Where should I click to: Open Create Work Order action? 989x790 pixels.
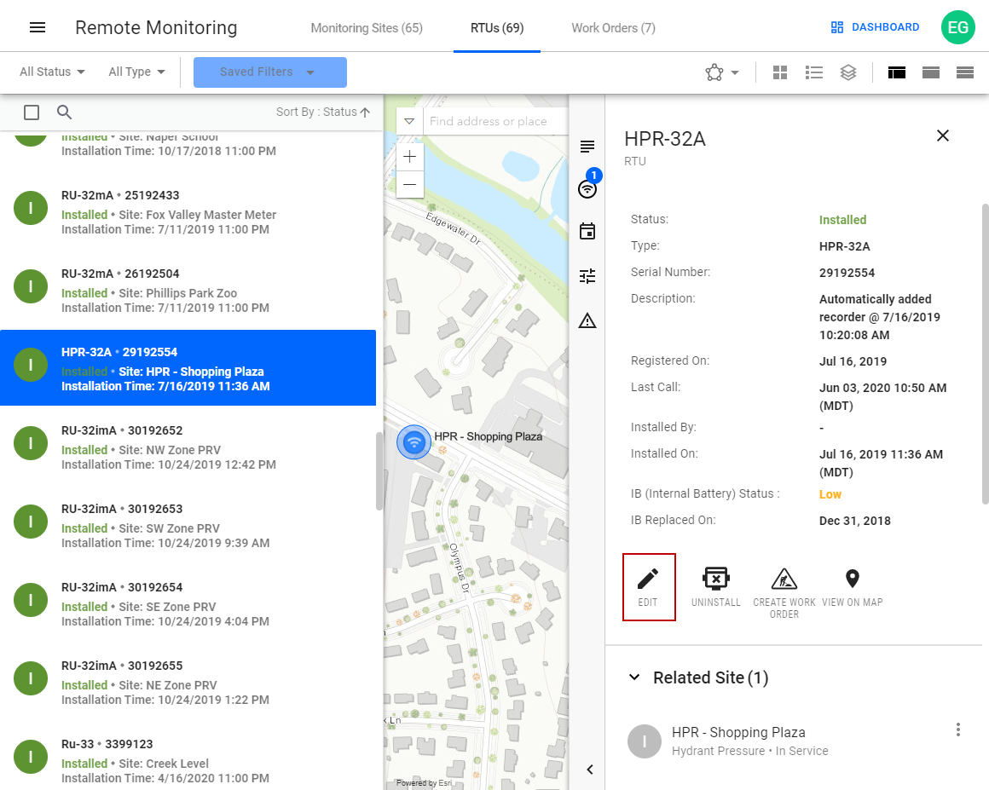coord(784,580)
